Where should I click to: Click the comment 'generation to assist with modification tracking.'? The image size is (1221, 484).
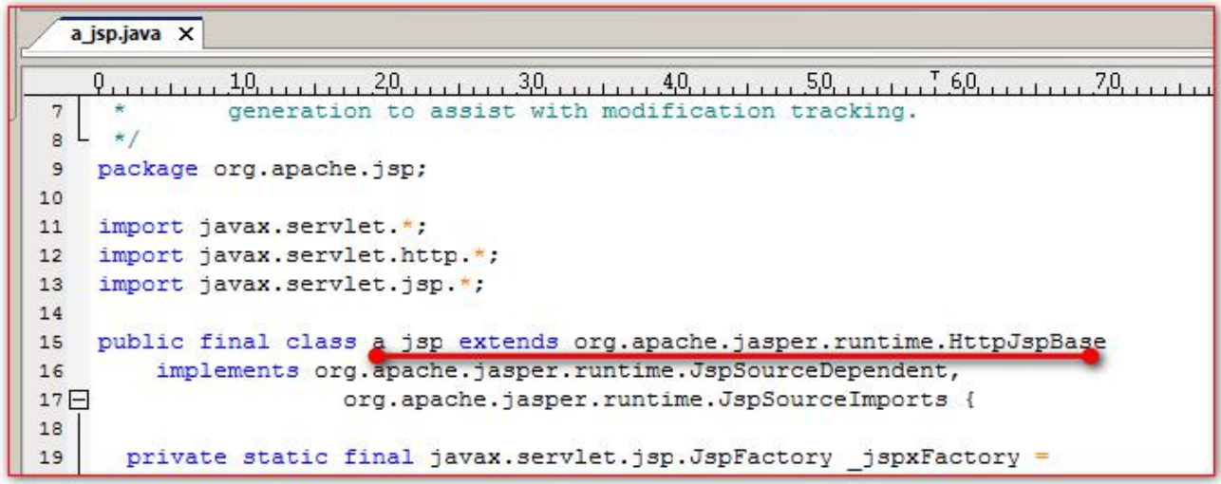pos(573,112)
